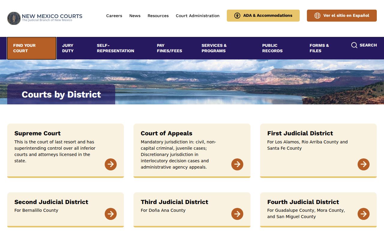384x240 pixels.
Task: Click the Search label in navigation bar
Action: 368,45
